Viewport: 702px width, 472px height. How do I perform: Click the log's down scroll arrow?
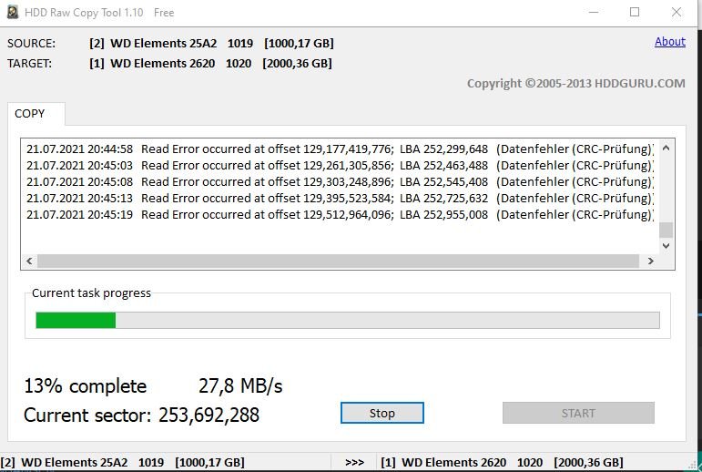[x=666, y=246]
